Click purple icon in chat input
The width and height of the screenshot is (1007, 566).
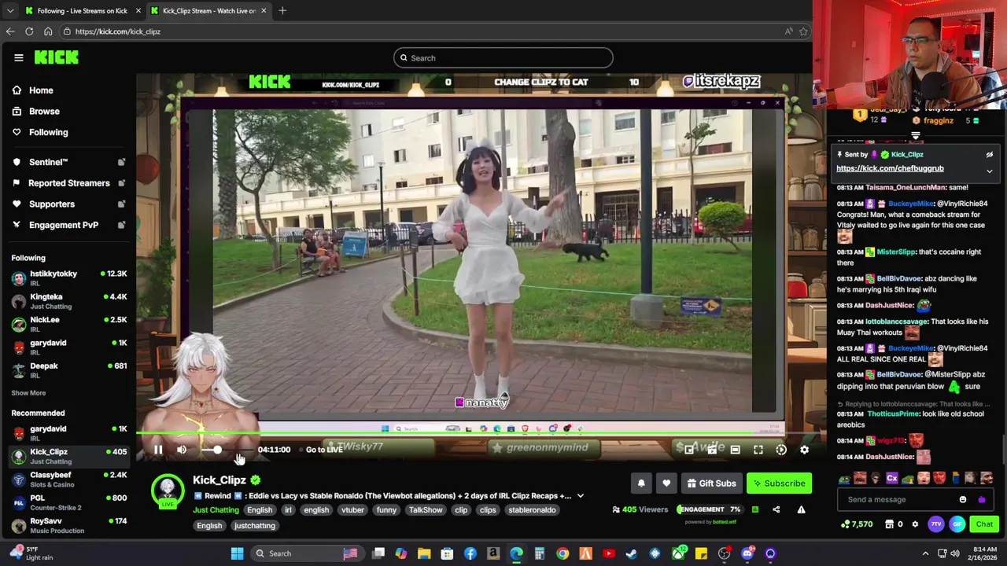pos(981,500)
